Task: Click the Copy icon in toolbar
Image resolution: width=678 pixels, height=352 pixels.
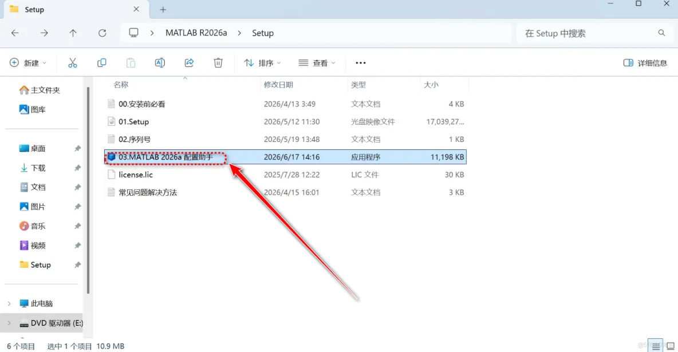Action: point(101,63)
